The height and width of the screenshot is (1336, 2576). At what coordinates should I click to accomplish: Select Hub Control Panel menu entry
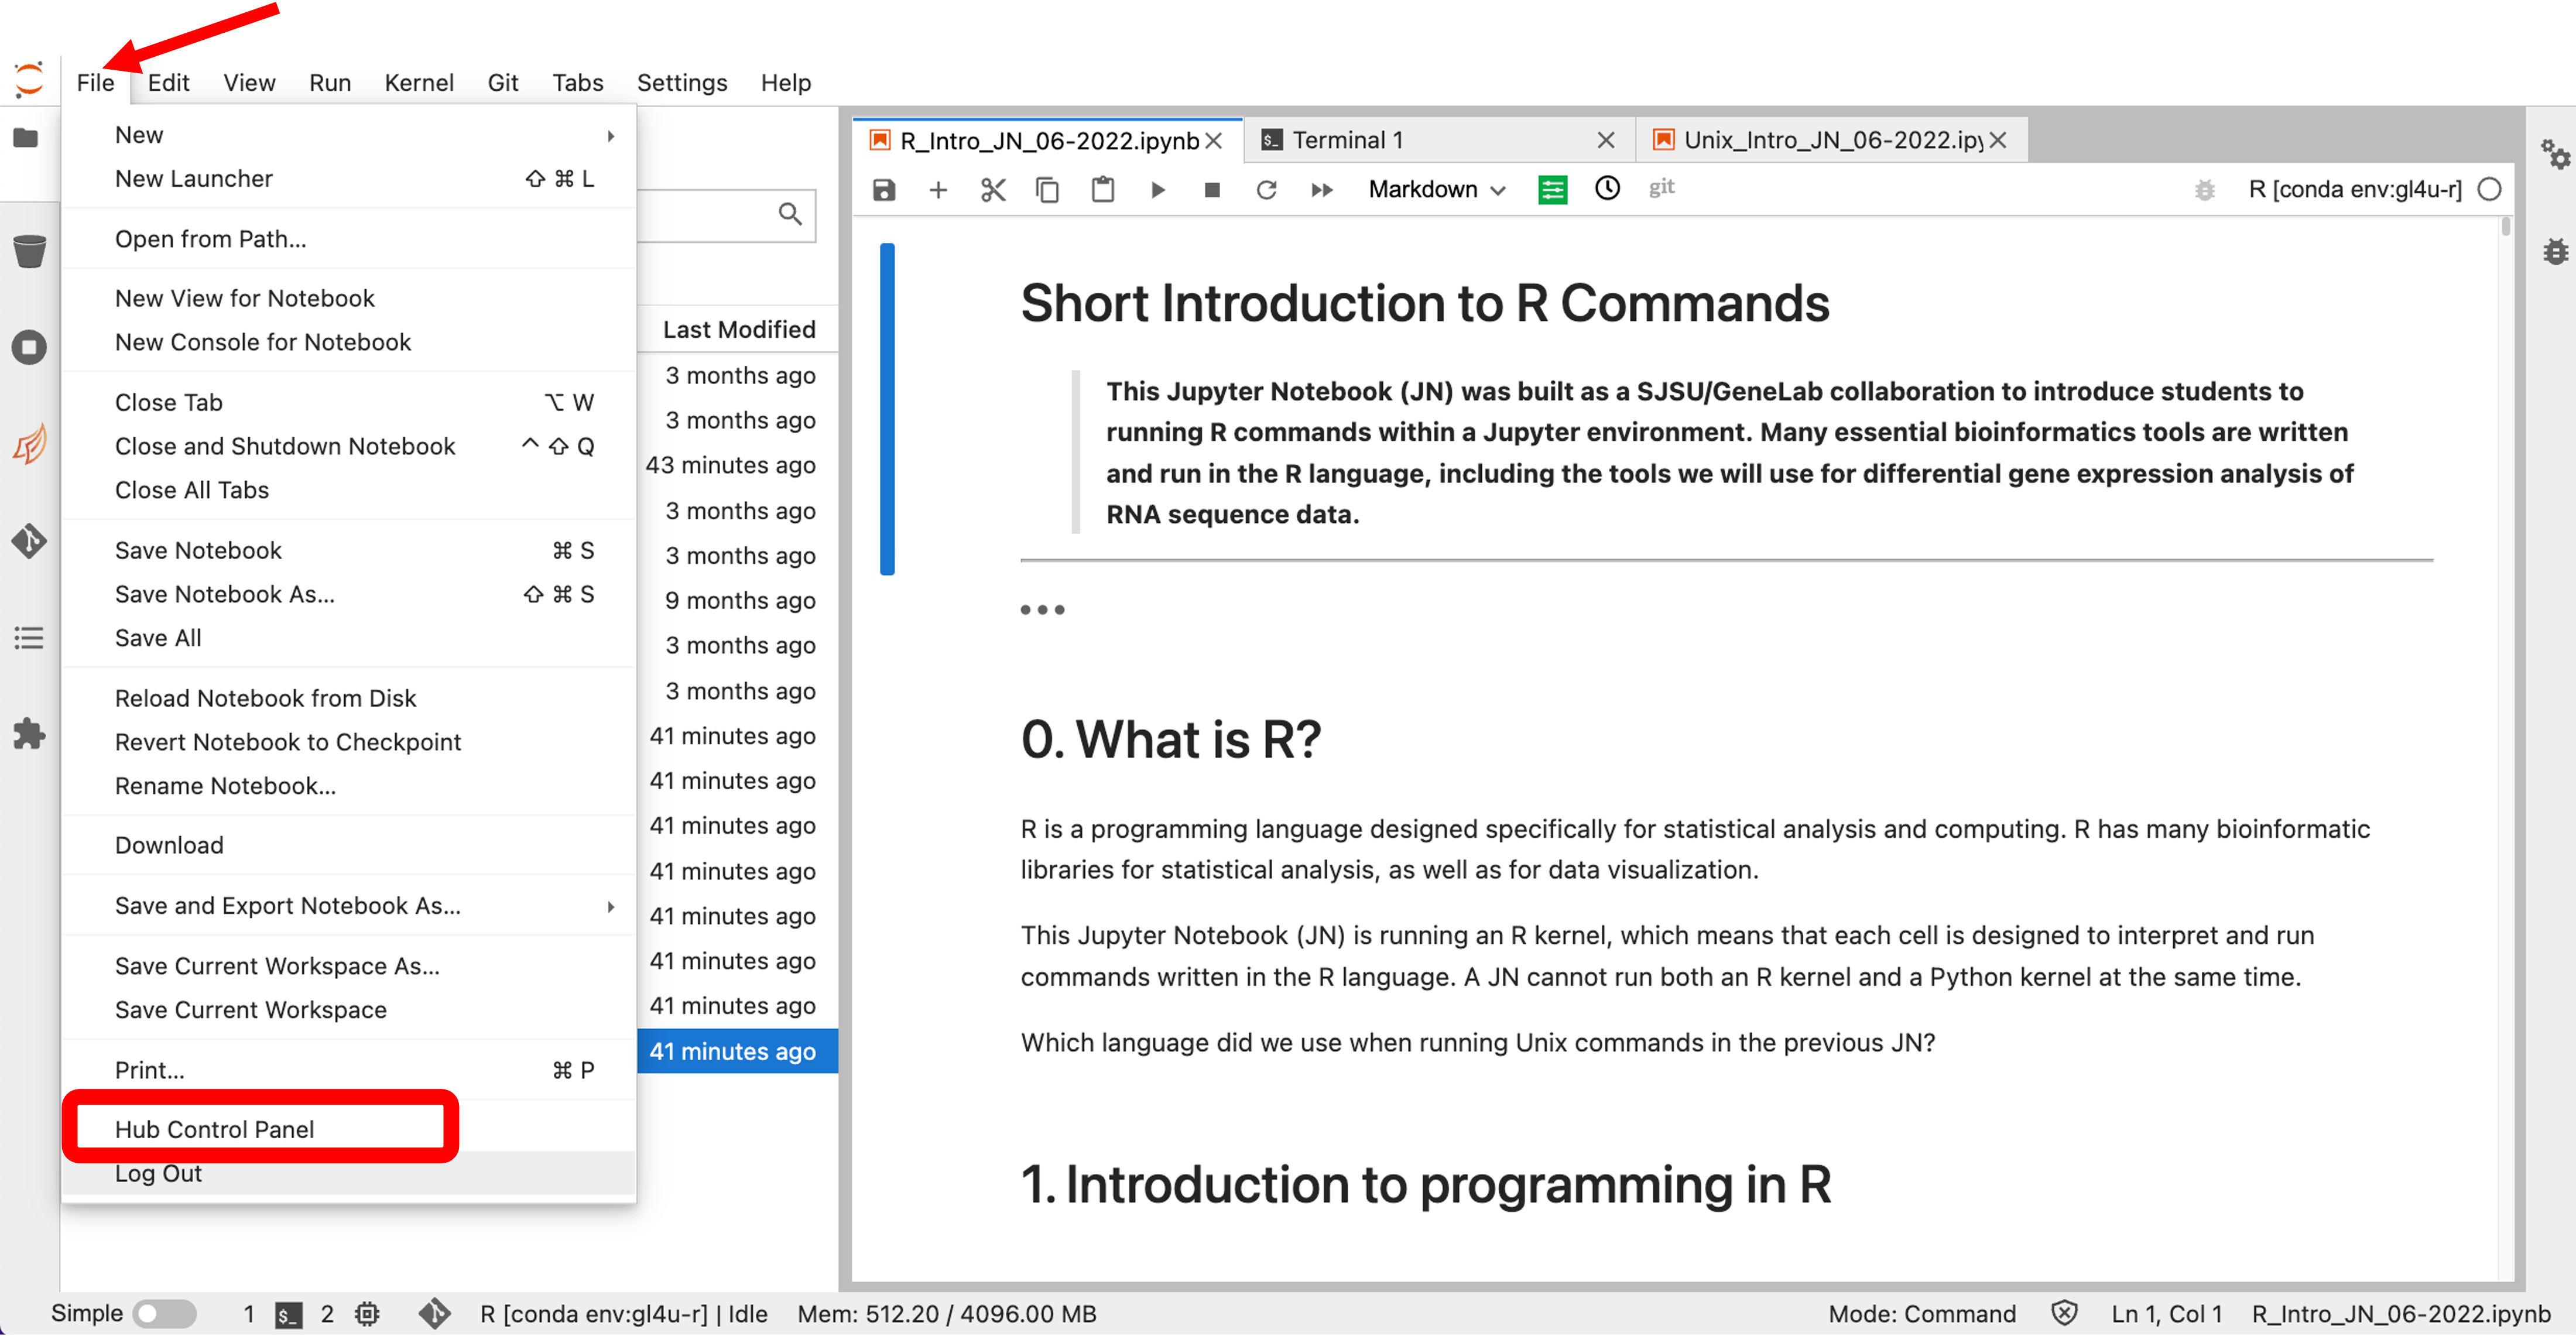tap(349, 1130)
